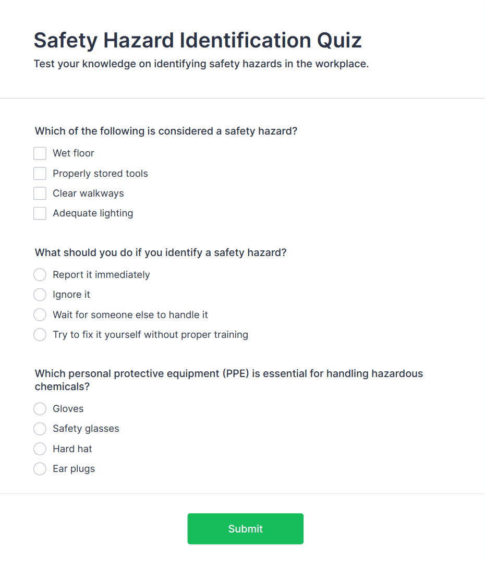Check the Wet floor checkbox

[x=40, y=153]
